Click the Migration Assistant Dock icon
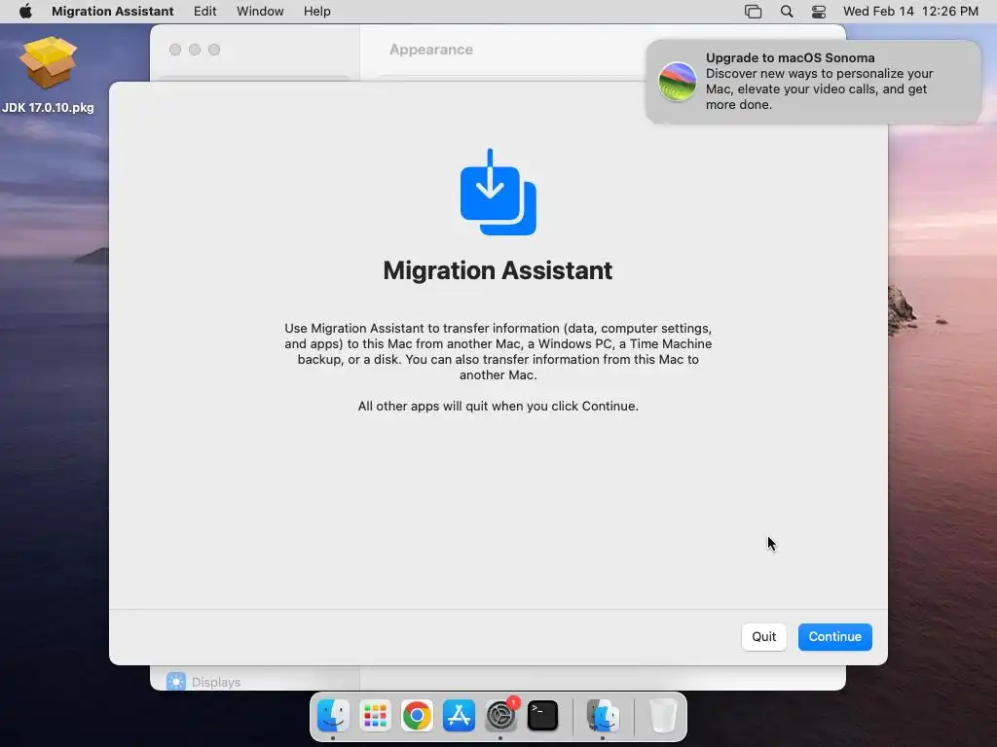The height and width of the screenshot is (747, 997). point(603,716)
